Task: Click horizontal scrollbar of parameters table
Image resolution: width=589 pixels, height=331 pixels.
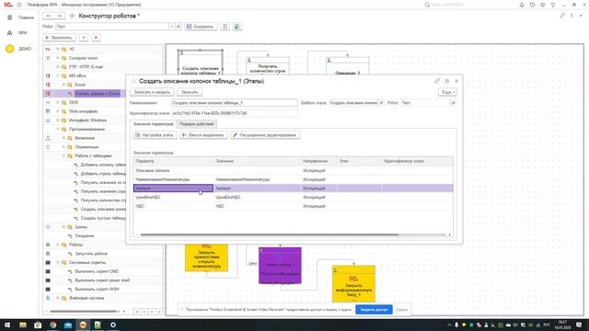Action: click(x=270, y=235)
